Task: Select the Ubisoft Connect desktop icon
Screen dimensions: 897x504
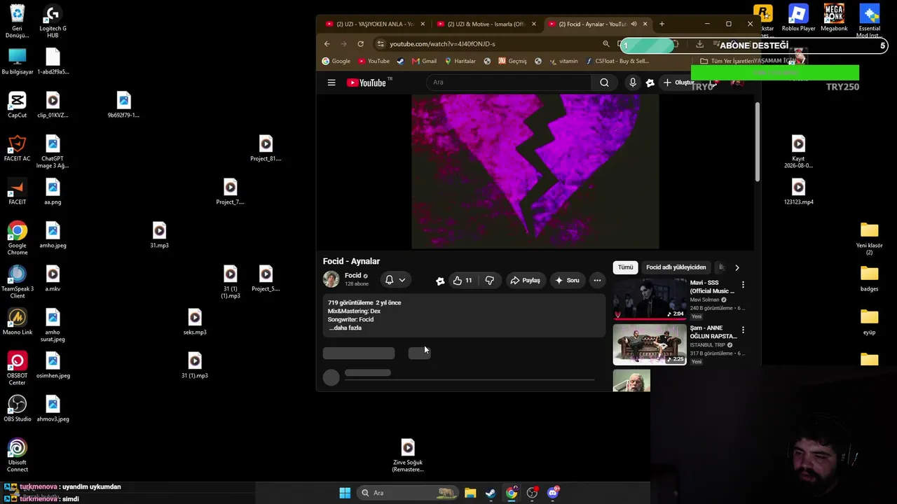Action: click(18, 456)
